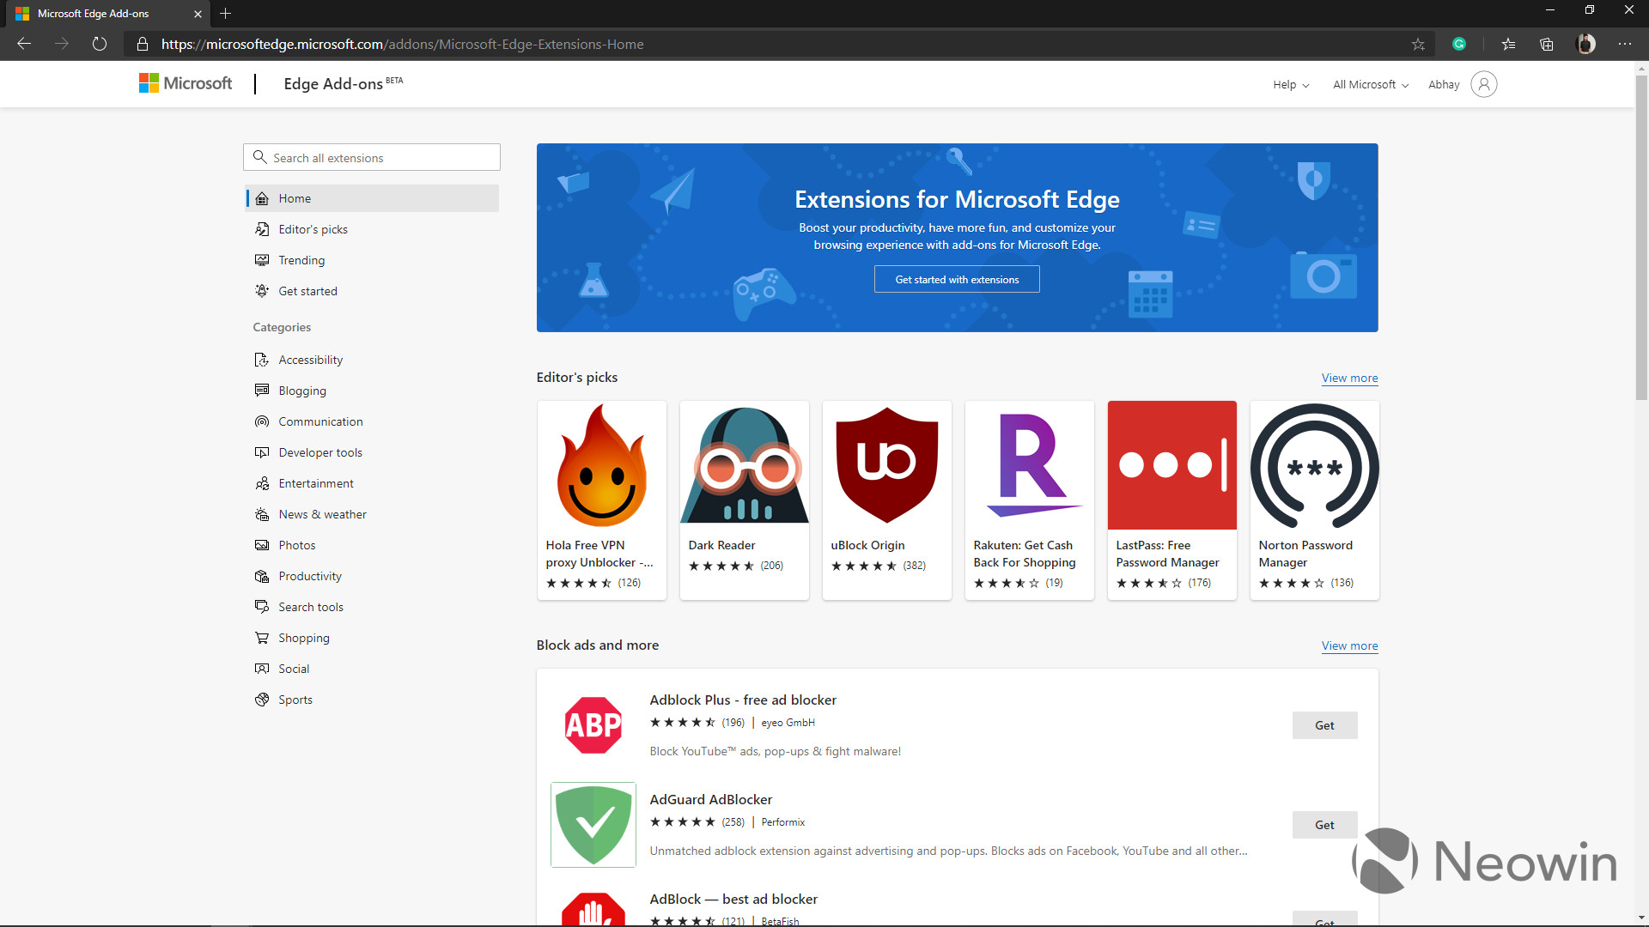Click Get started with extensions button
Viewport: 1649px width, 927px height.
957,279
